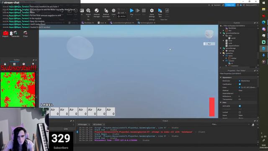Click the Clear button
268x151 pixels.
coord(25,34)
